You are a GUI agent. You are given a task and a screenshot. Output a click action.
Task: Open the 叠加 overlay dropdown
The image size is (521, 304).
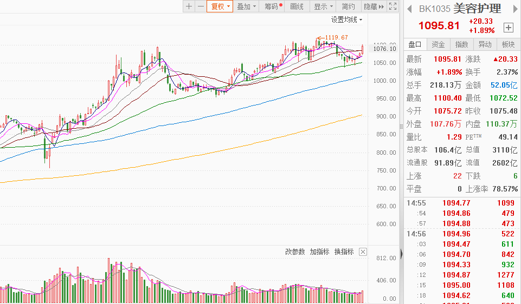click(246, 6)
